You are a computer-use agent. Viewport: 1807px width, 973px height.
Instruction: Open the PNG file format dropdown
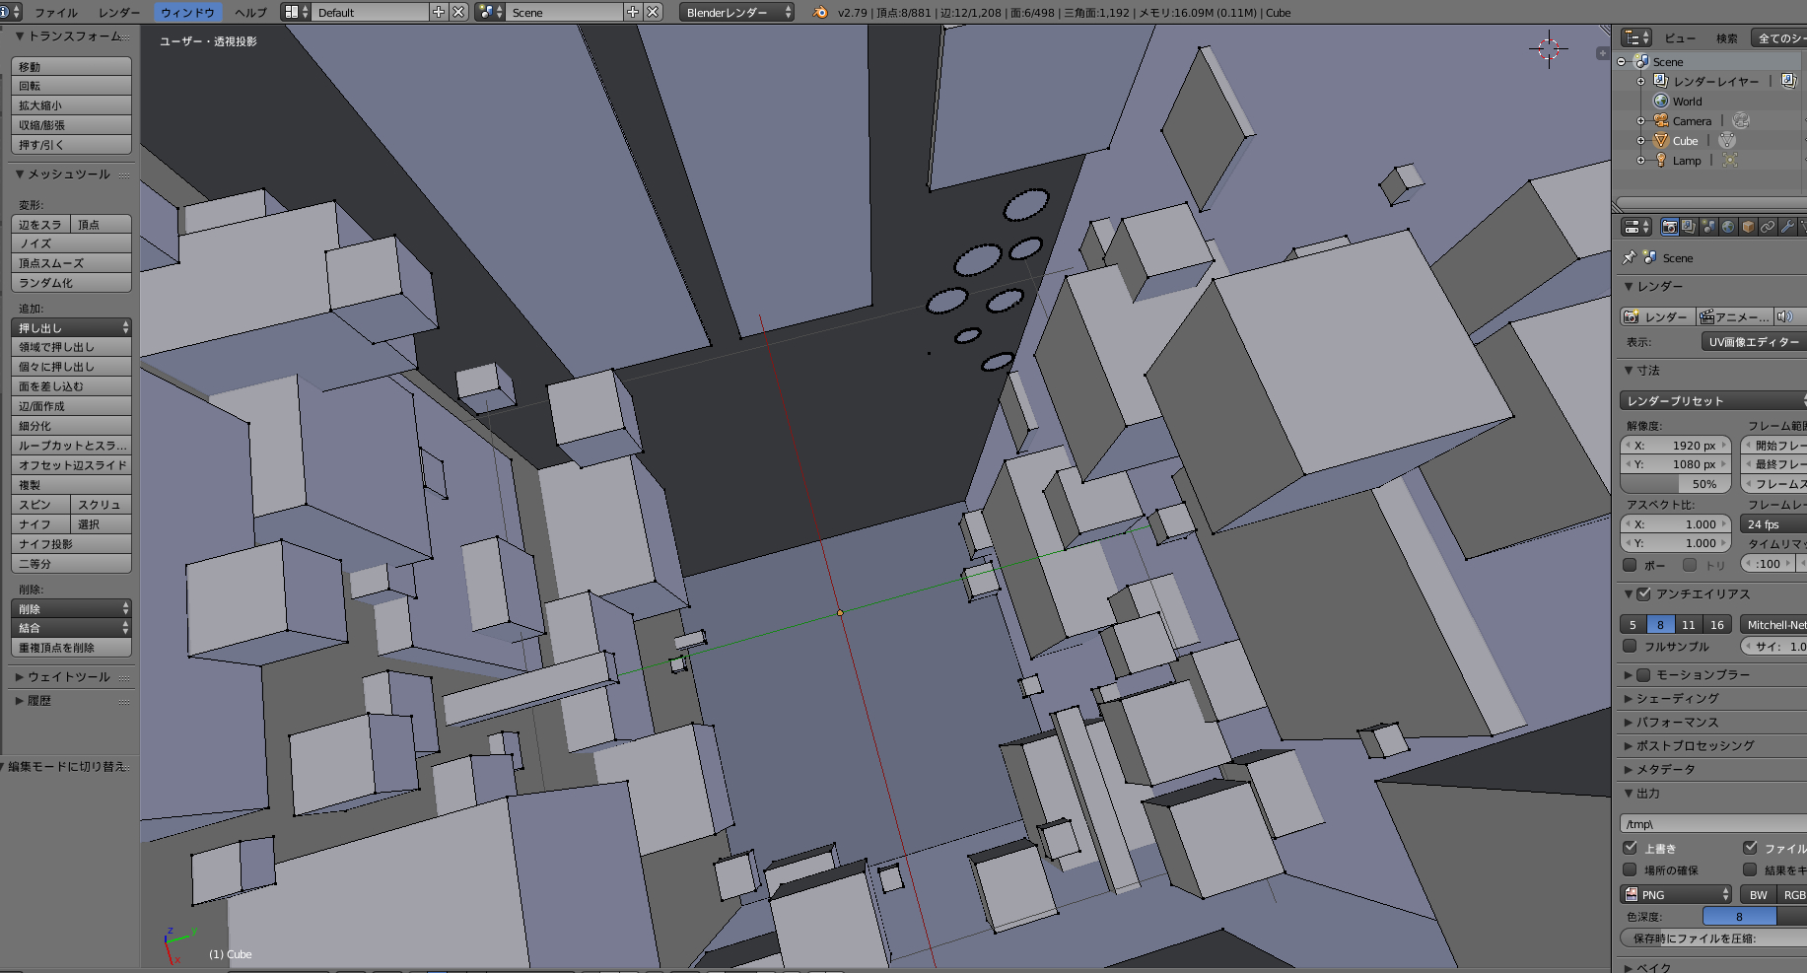point(1676,895)
